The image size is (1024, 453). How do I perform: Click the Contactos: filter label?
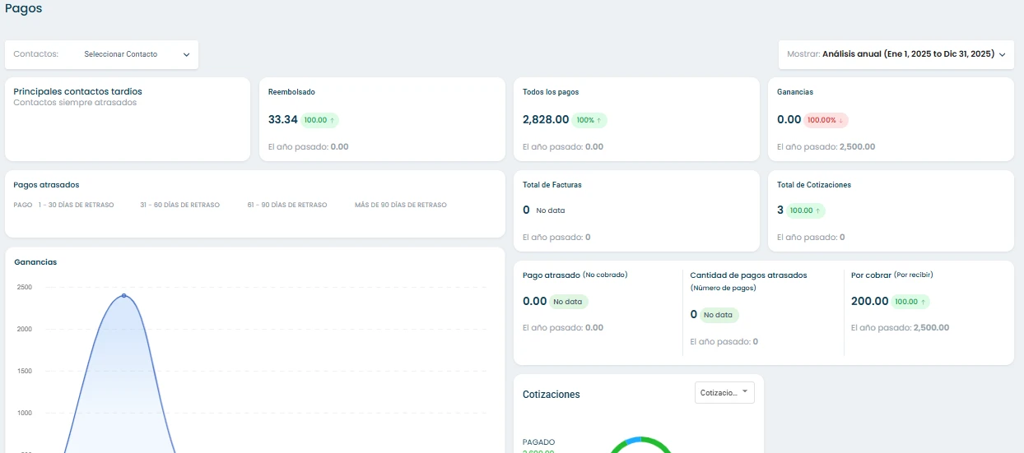click(x=36, y=54)
